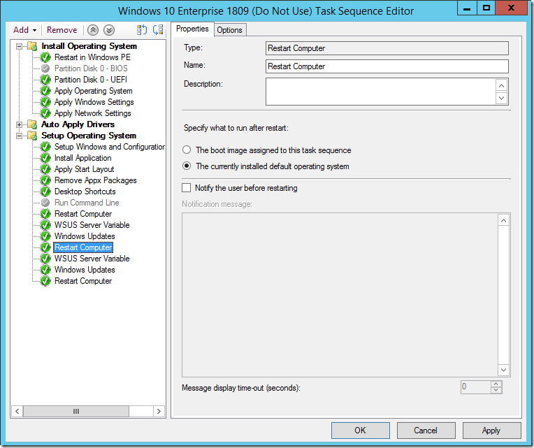Image resolution: width=534 pixels, height=448 pixels.
Task: Click the green check icon beside Apply Start Layout
Action: 45,169
